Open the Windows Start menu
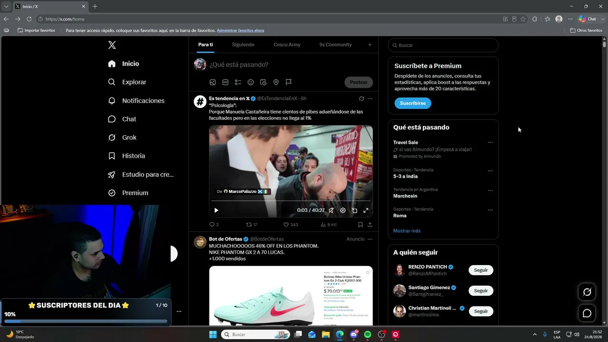This screenshot has height=342, width=608. [213, 334]
